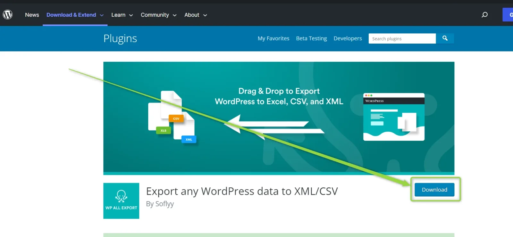Submit plugin search with magnifier button
The width and height of the screenshot is (513, 237).
pos(445,38)
